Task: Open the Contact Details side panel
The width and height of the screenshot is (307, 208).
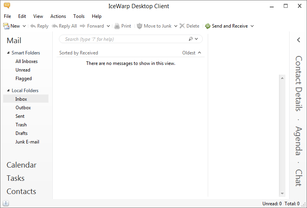Action: (x=298, y=84)
